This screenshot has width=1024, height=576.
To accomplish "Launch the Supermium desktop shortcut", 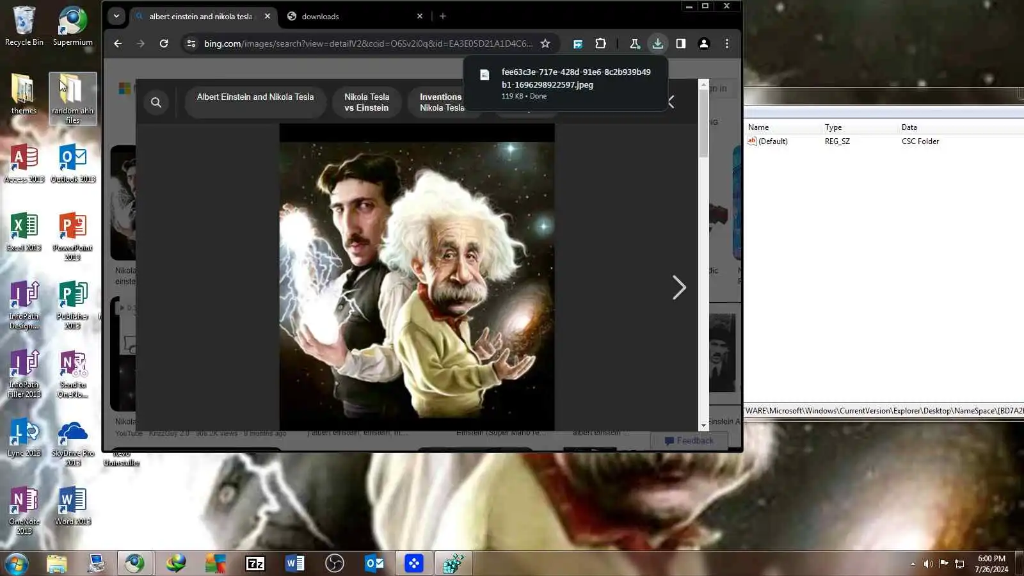I will (72, 26).
